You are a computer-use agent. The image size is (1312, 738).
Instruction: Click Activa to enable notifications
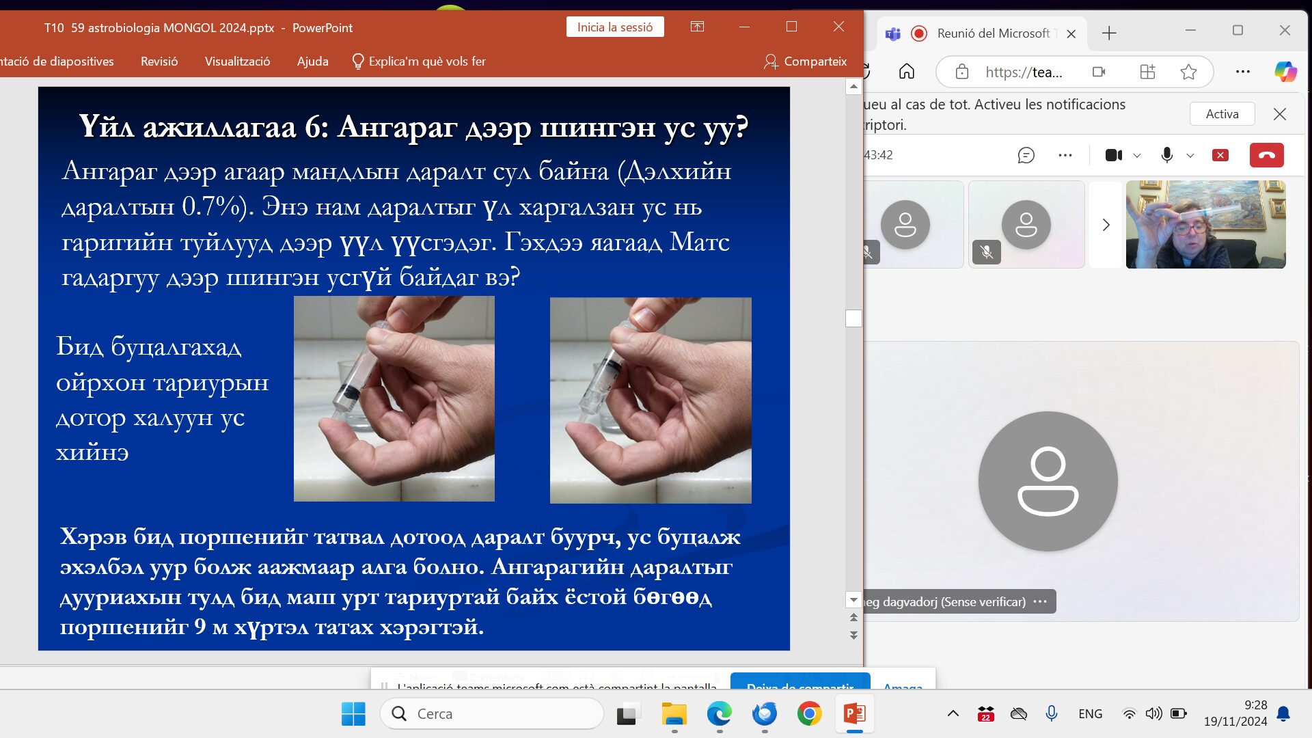1222,114
